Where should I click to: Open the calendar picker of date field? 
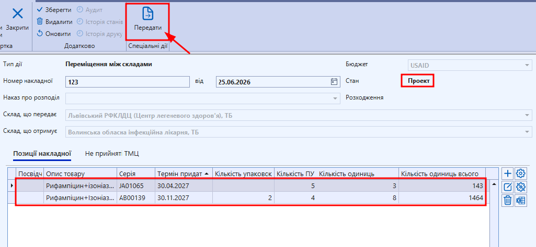tap(334, 82)
